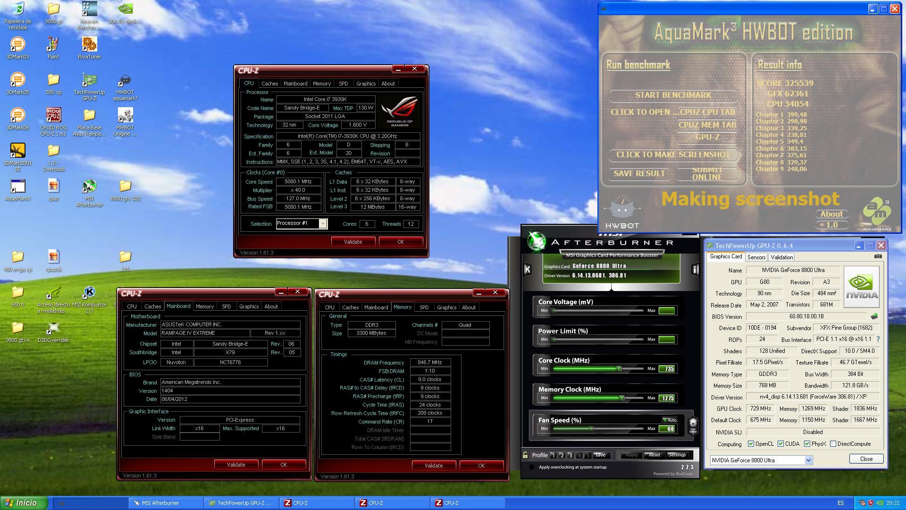Click START BENCHMARK in AquaMark3
Viewport: 906px width, 510px height.
(673, 95)
